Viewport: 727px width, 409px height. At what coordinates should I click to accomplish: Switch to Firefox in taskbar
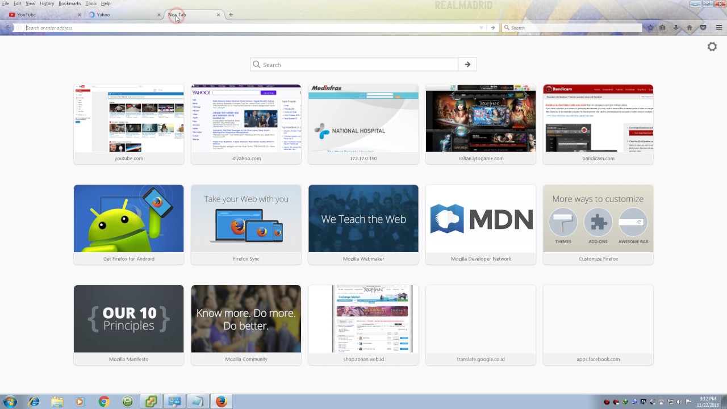221,402
